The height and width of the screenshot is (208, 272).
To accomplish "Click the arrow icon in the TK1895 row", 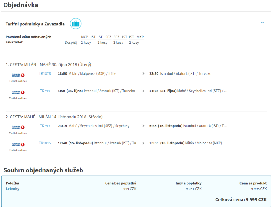I will pos(143,143).
